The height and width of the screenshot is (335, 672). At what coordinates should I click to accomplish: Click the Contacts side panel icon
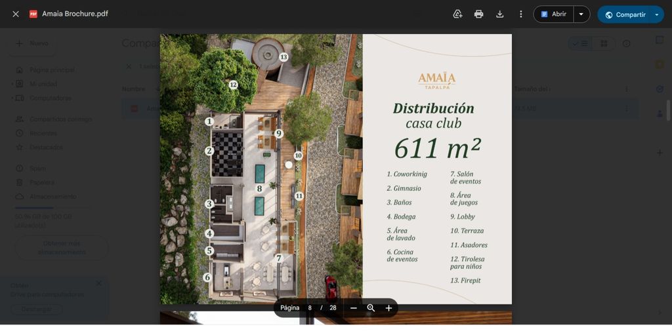(x=660, y=114)
